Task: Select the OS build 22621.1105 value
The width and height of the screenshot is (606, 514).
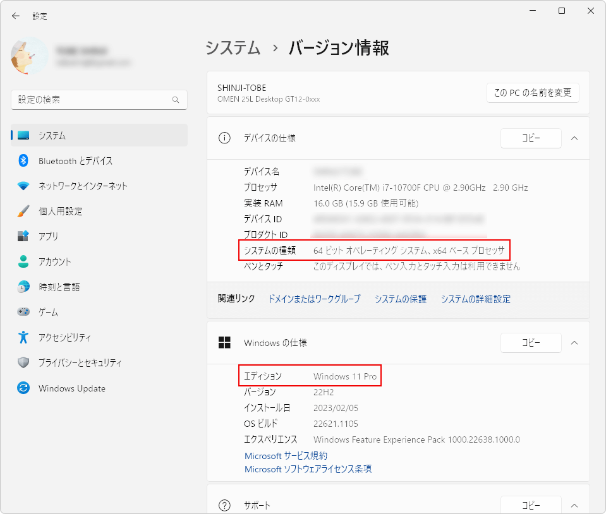Action: point(336,424)
